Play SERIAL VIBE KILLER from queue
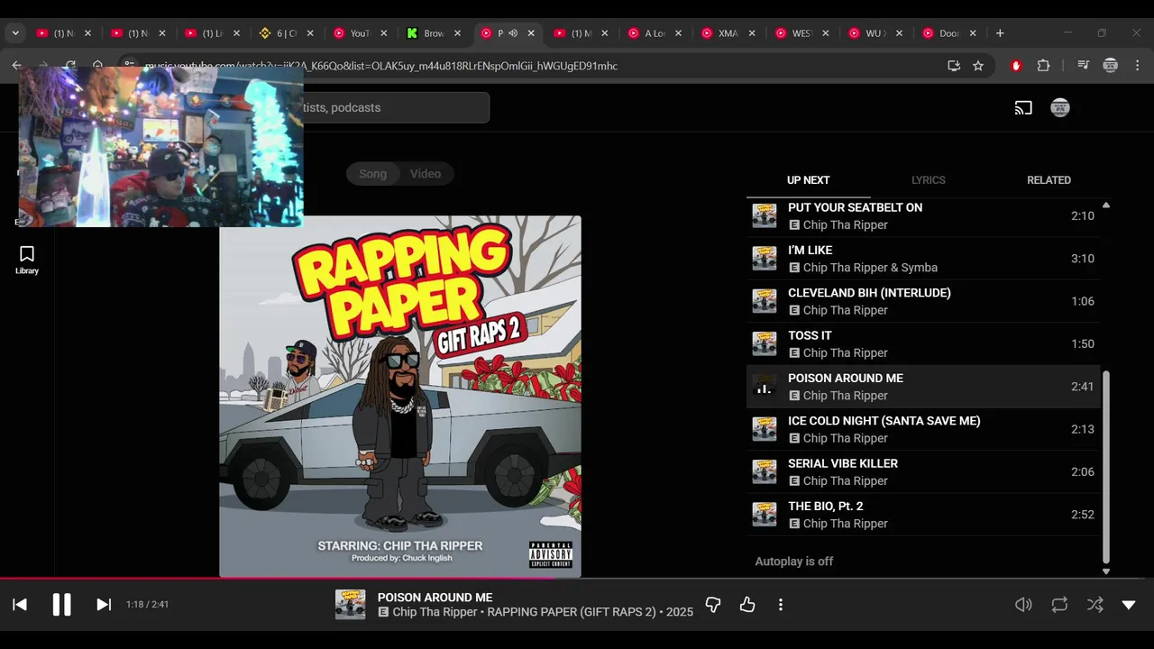The height and width of the screenshot is (649, 1154). (x=923, y=471)
